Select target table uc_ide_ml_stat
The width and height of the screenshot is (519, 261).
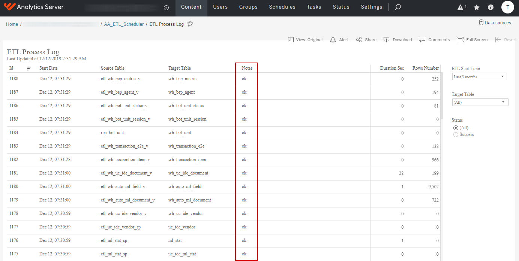pos(182,254)
